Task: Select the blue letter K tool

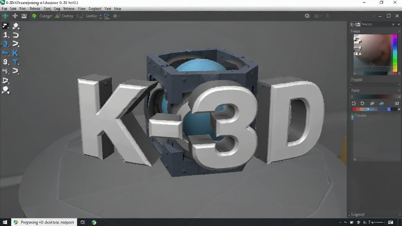Action: [x=15, y=53]
